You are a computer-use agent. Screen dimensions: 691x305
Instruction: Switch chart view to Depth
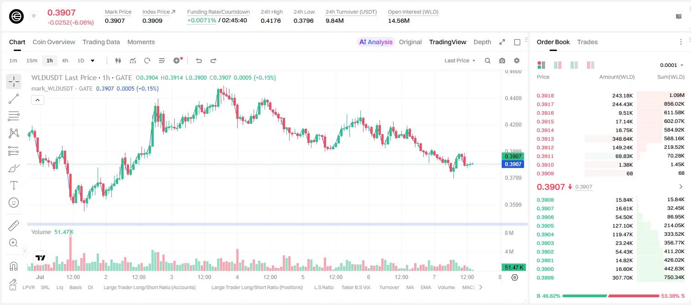[482, 42]
